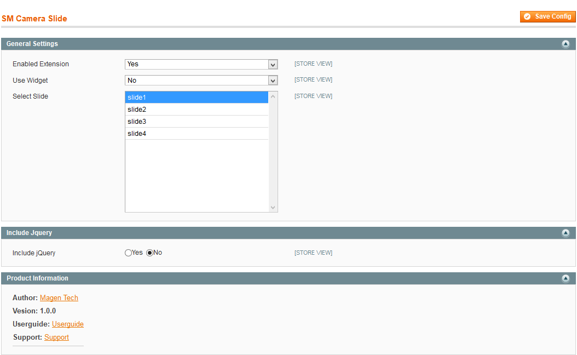The image size is (577, 355).
Task: Collapse the Include Jquery section arrow icon
Action: tap(566, 233)
